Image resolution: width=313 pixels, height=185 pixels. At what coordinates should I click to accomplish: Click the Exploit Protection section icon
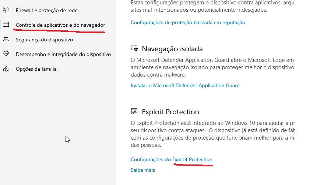click(x=134, y=112)
